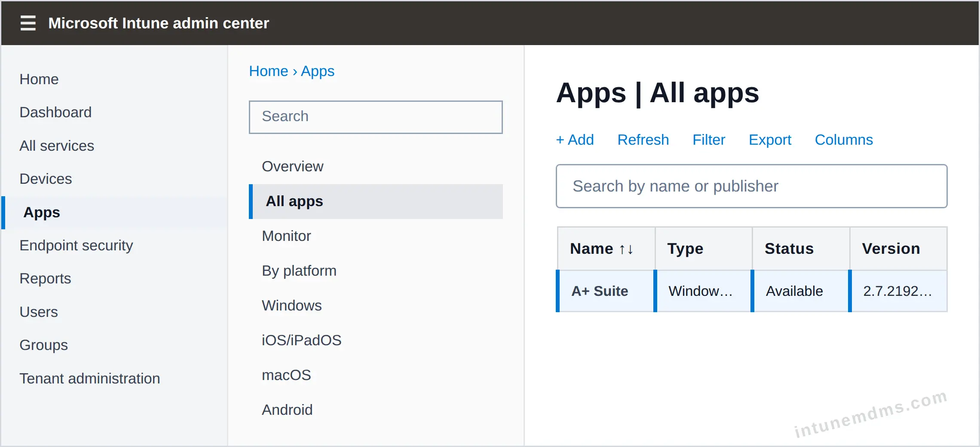
Task: Select the By platform heading
Action: 299,271
